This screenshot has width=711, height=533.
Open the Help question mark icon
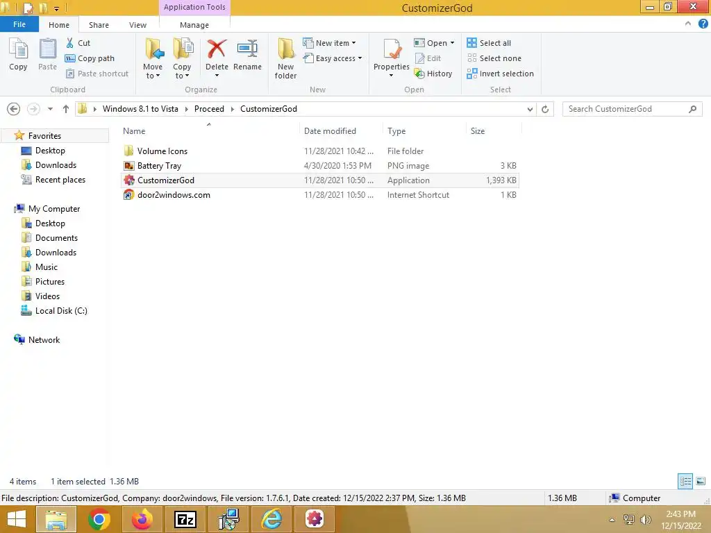703,24
